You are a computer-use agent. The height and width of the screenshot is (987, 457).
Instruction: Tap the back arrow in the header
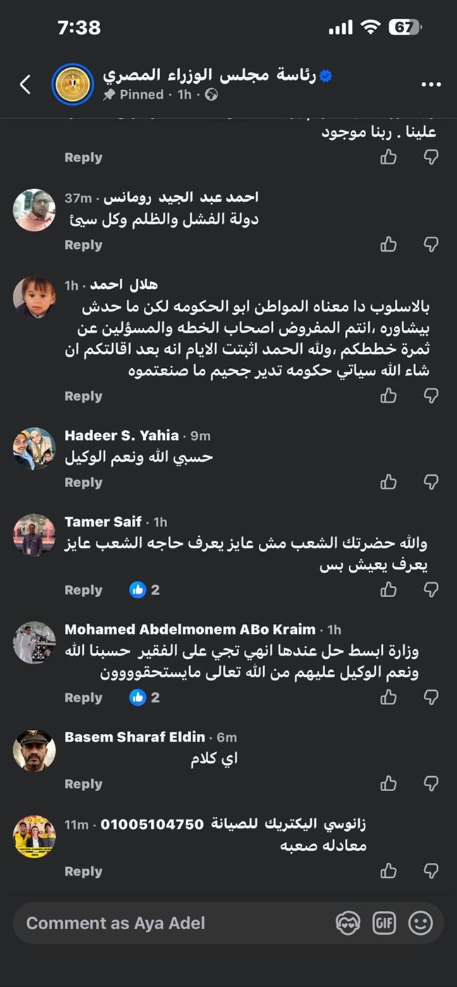[x=25, y=85]
